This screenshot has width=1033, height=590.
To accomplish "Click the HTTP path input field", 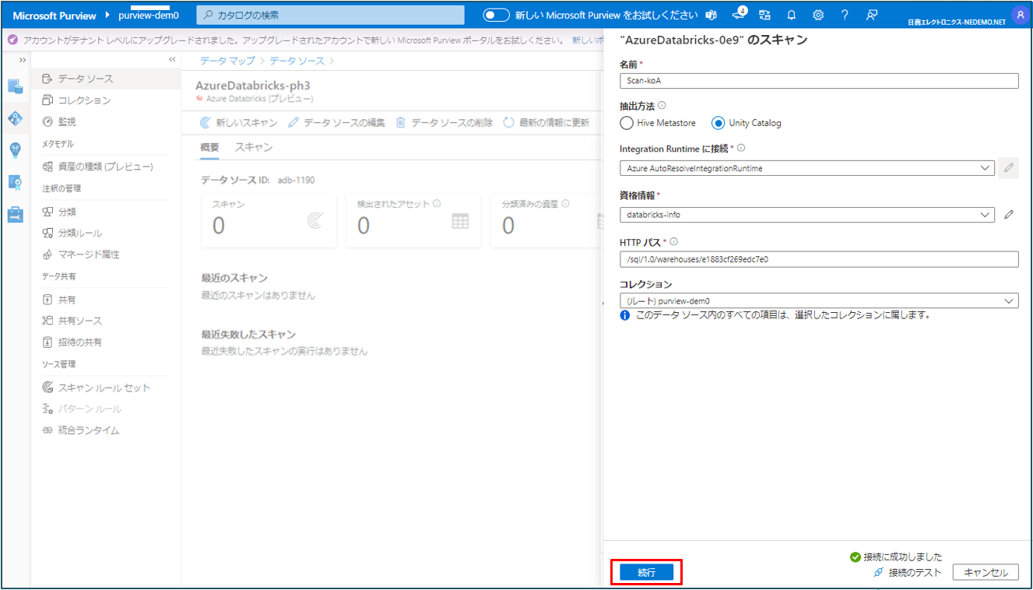I will point(818,259).
